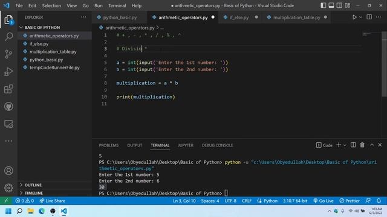This screenshot has width=387, height=217.
Task: Switch to the Jupyter panel tab
Action: click(186, 145)
